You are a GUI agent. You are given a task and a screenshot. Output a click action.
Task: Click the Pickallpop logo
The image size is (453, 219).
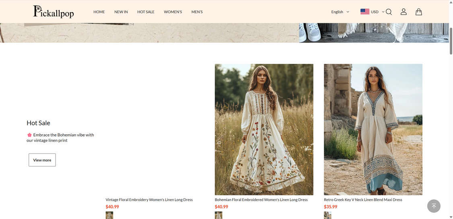point(54,12)
